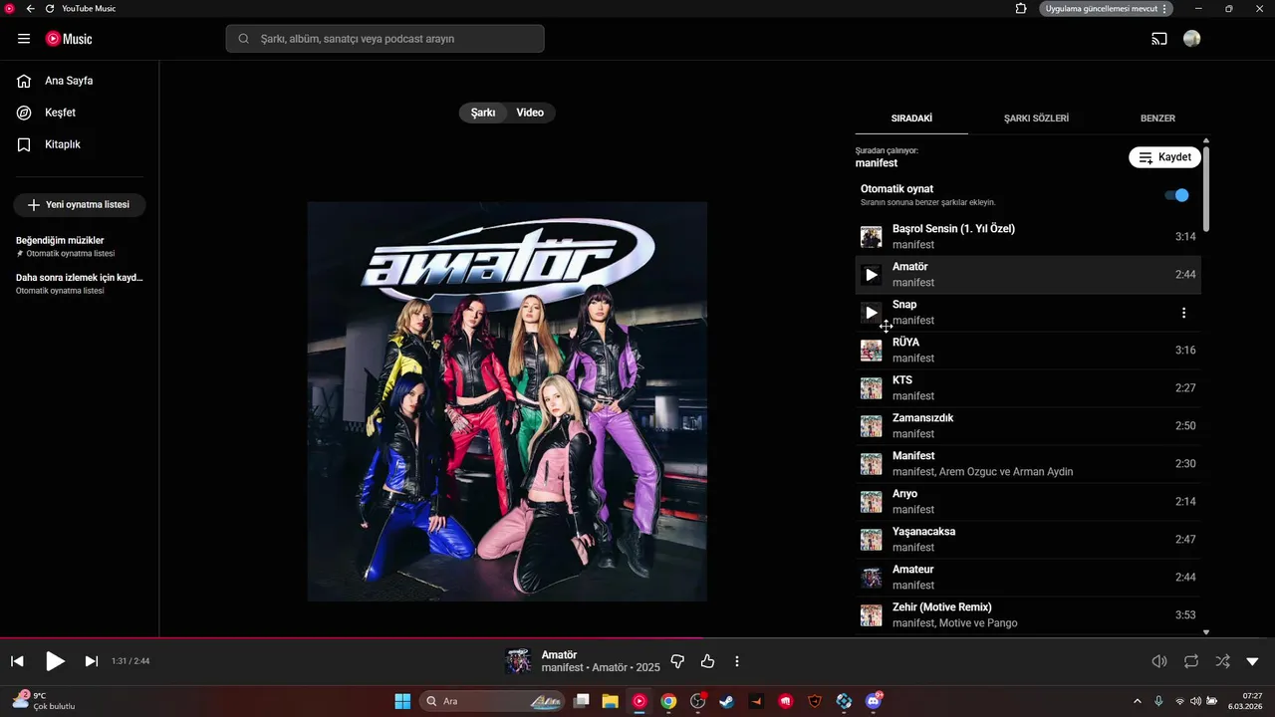Click the Uygulama güncellemesi mevcut button
This screenshot has height=717, width=1275.
coord(1107,8)
